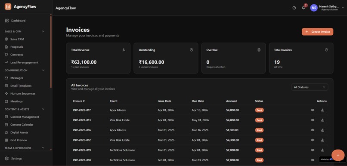
Task: Click the Proposals document icon
Action: pyautogui.click(x=6, y=47)
